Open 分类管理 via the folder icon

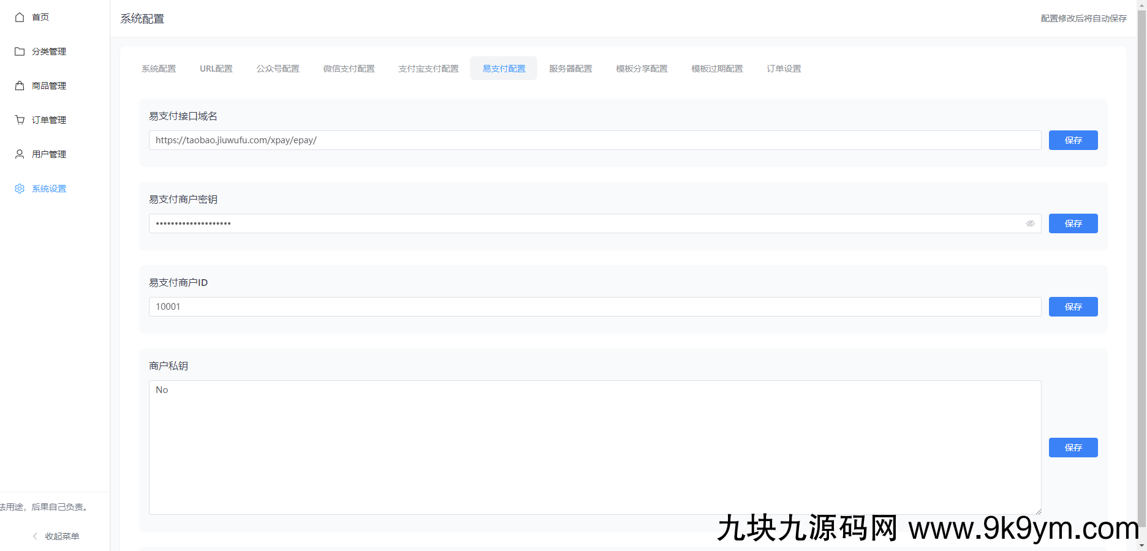(19, 51)
